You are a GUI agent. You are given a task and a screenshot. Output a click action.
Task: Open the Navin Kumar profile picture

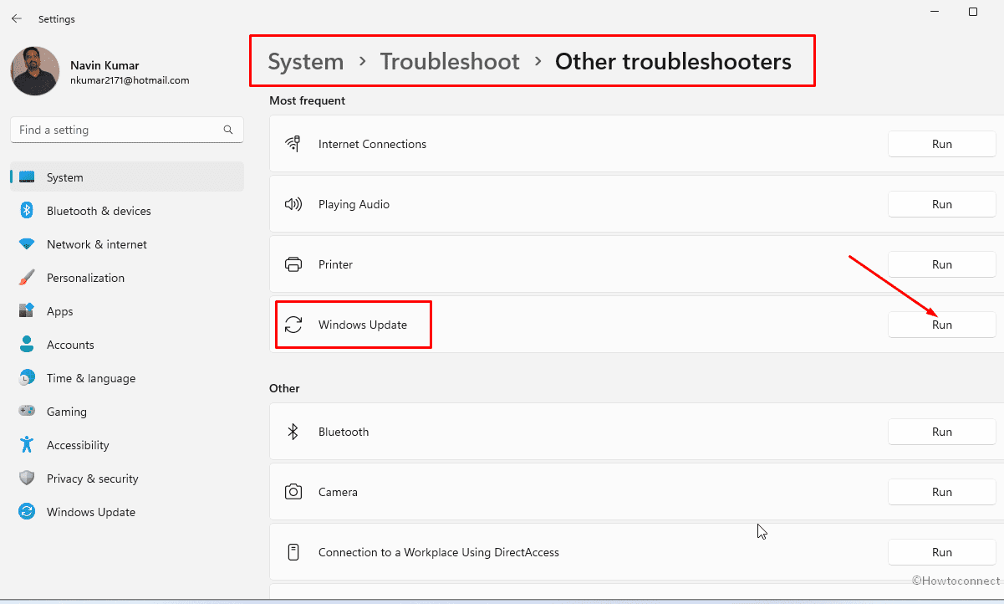(35, 71)
